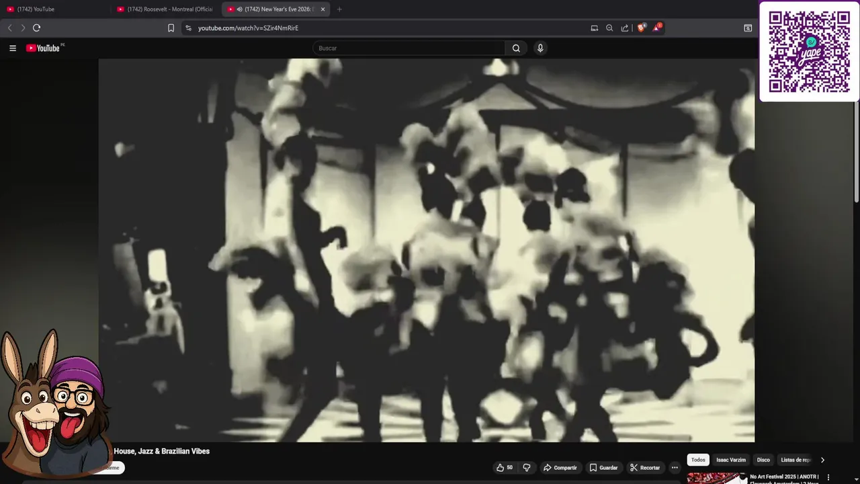Select the Todos filter chip
The image size is (860, 484).
698,460
